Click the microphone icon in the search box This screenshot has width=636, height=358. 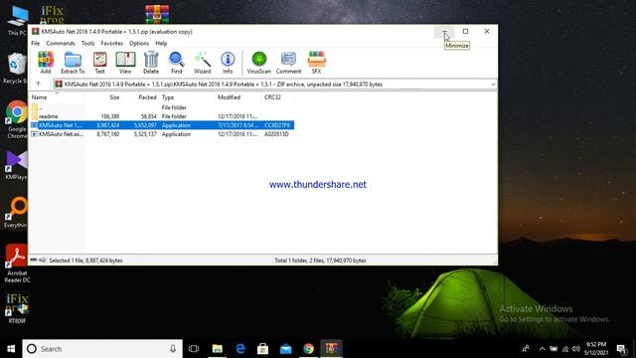pyautogui.click(x=173, y=349)
